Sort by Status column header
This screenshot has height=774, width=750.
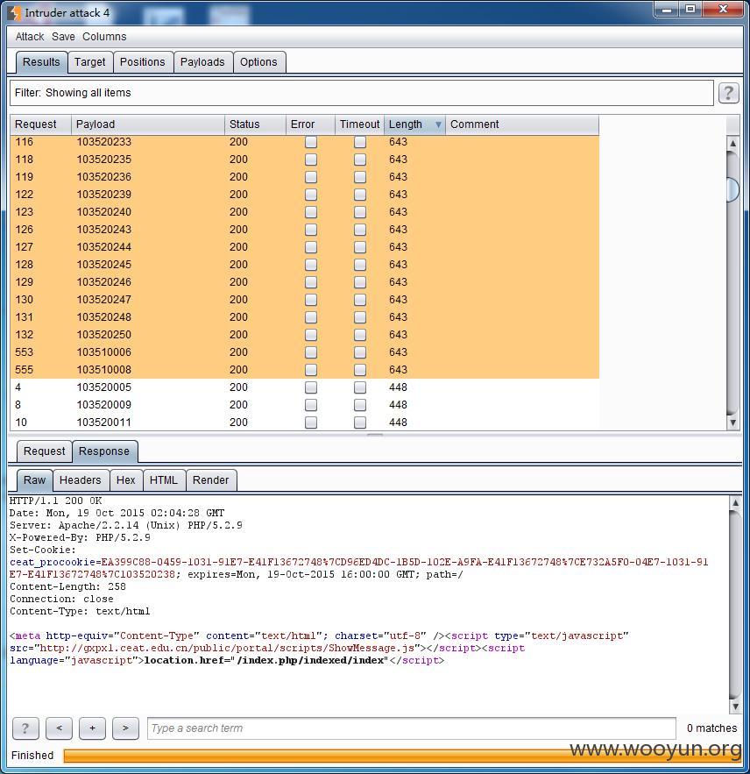click(x=256, y=124)
